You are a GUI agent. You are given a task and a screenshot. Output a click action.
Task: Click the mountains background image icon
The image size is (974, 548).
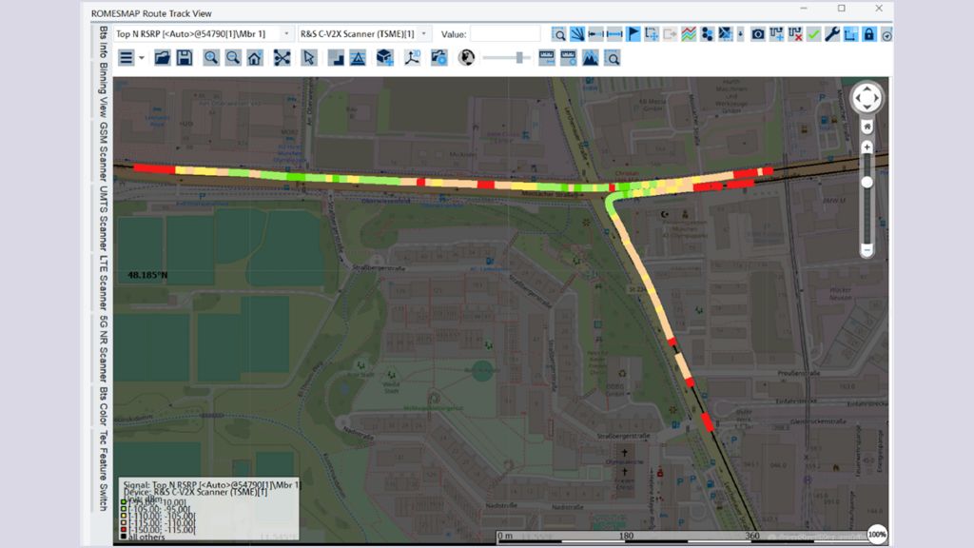coord(590,57)
